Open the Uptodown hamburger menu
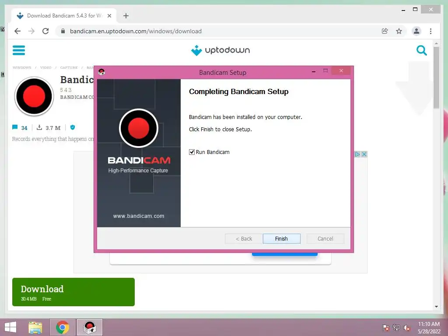This screenshot has width=448, height=336. click(x=19, y=50)
